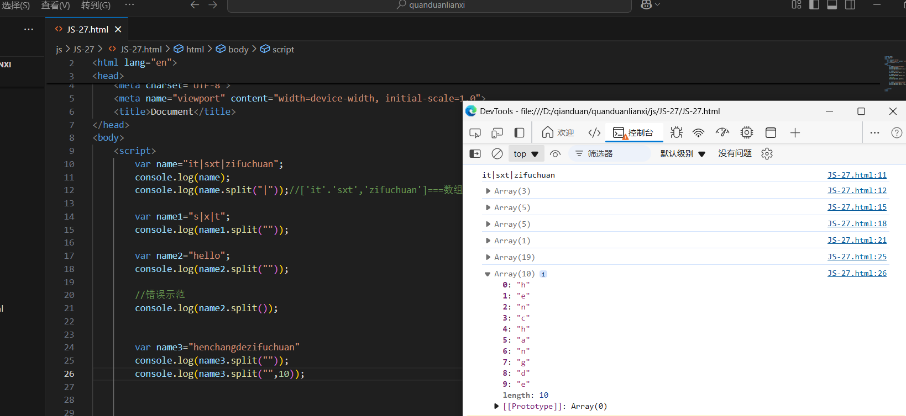
Task: Click the navigate back arrow in VS Code
Action: tap(195, 5)
